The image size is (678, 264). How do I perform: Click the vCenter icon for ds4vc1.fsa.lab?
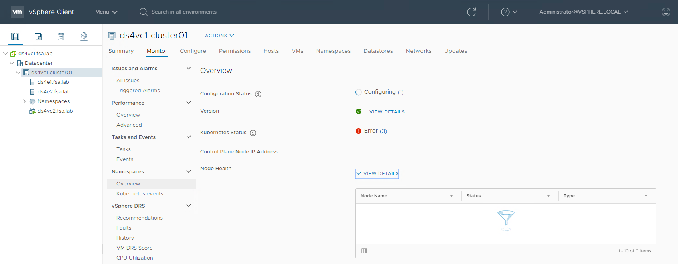pos(13,54)
